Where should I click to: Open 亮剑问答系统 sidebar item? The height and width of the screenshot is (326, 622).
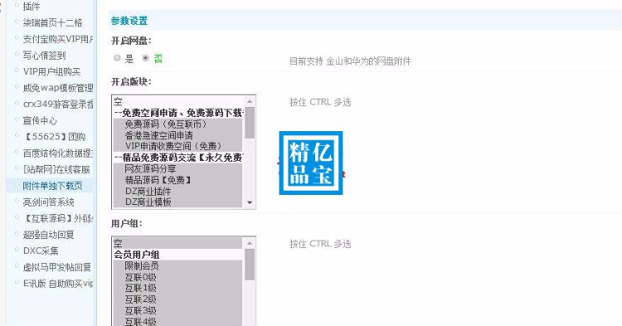pos(48,202)
